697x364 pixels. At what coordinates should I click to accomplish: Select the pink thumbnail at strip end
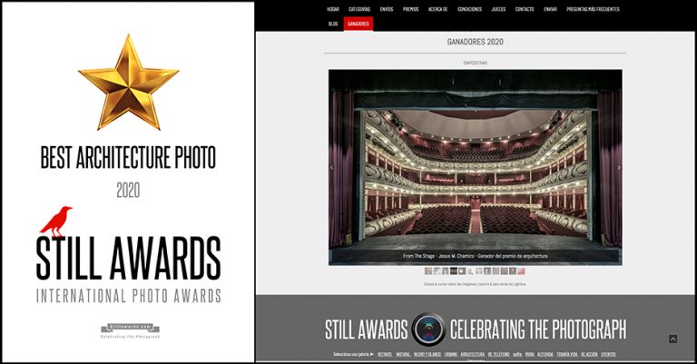[x=522, y=271]
